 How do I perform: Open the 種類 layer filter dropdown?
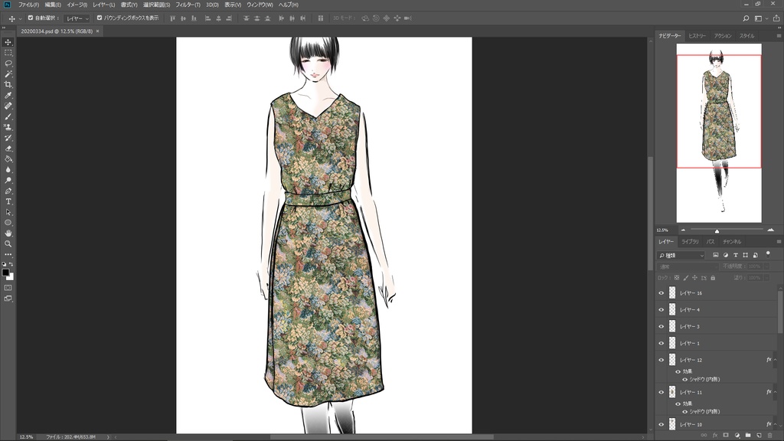pos(681,255)
